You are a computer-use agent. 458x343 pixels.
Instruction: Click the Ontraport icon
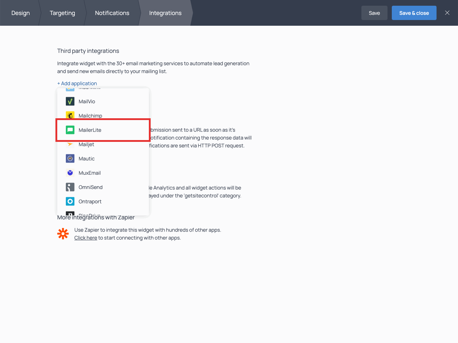tap(70, 201)
